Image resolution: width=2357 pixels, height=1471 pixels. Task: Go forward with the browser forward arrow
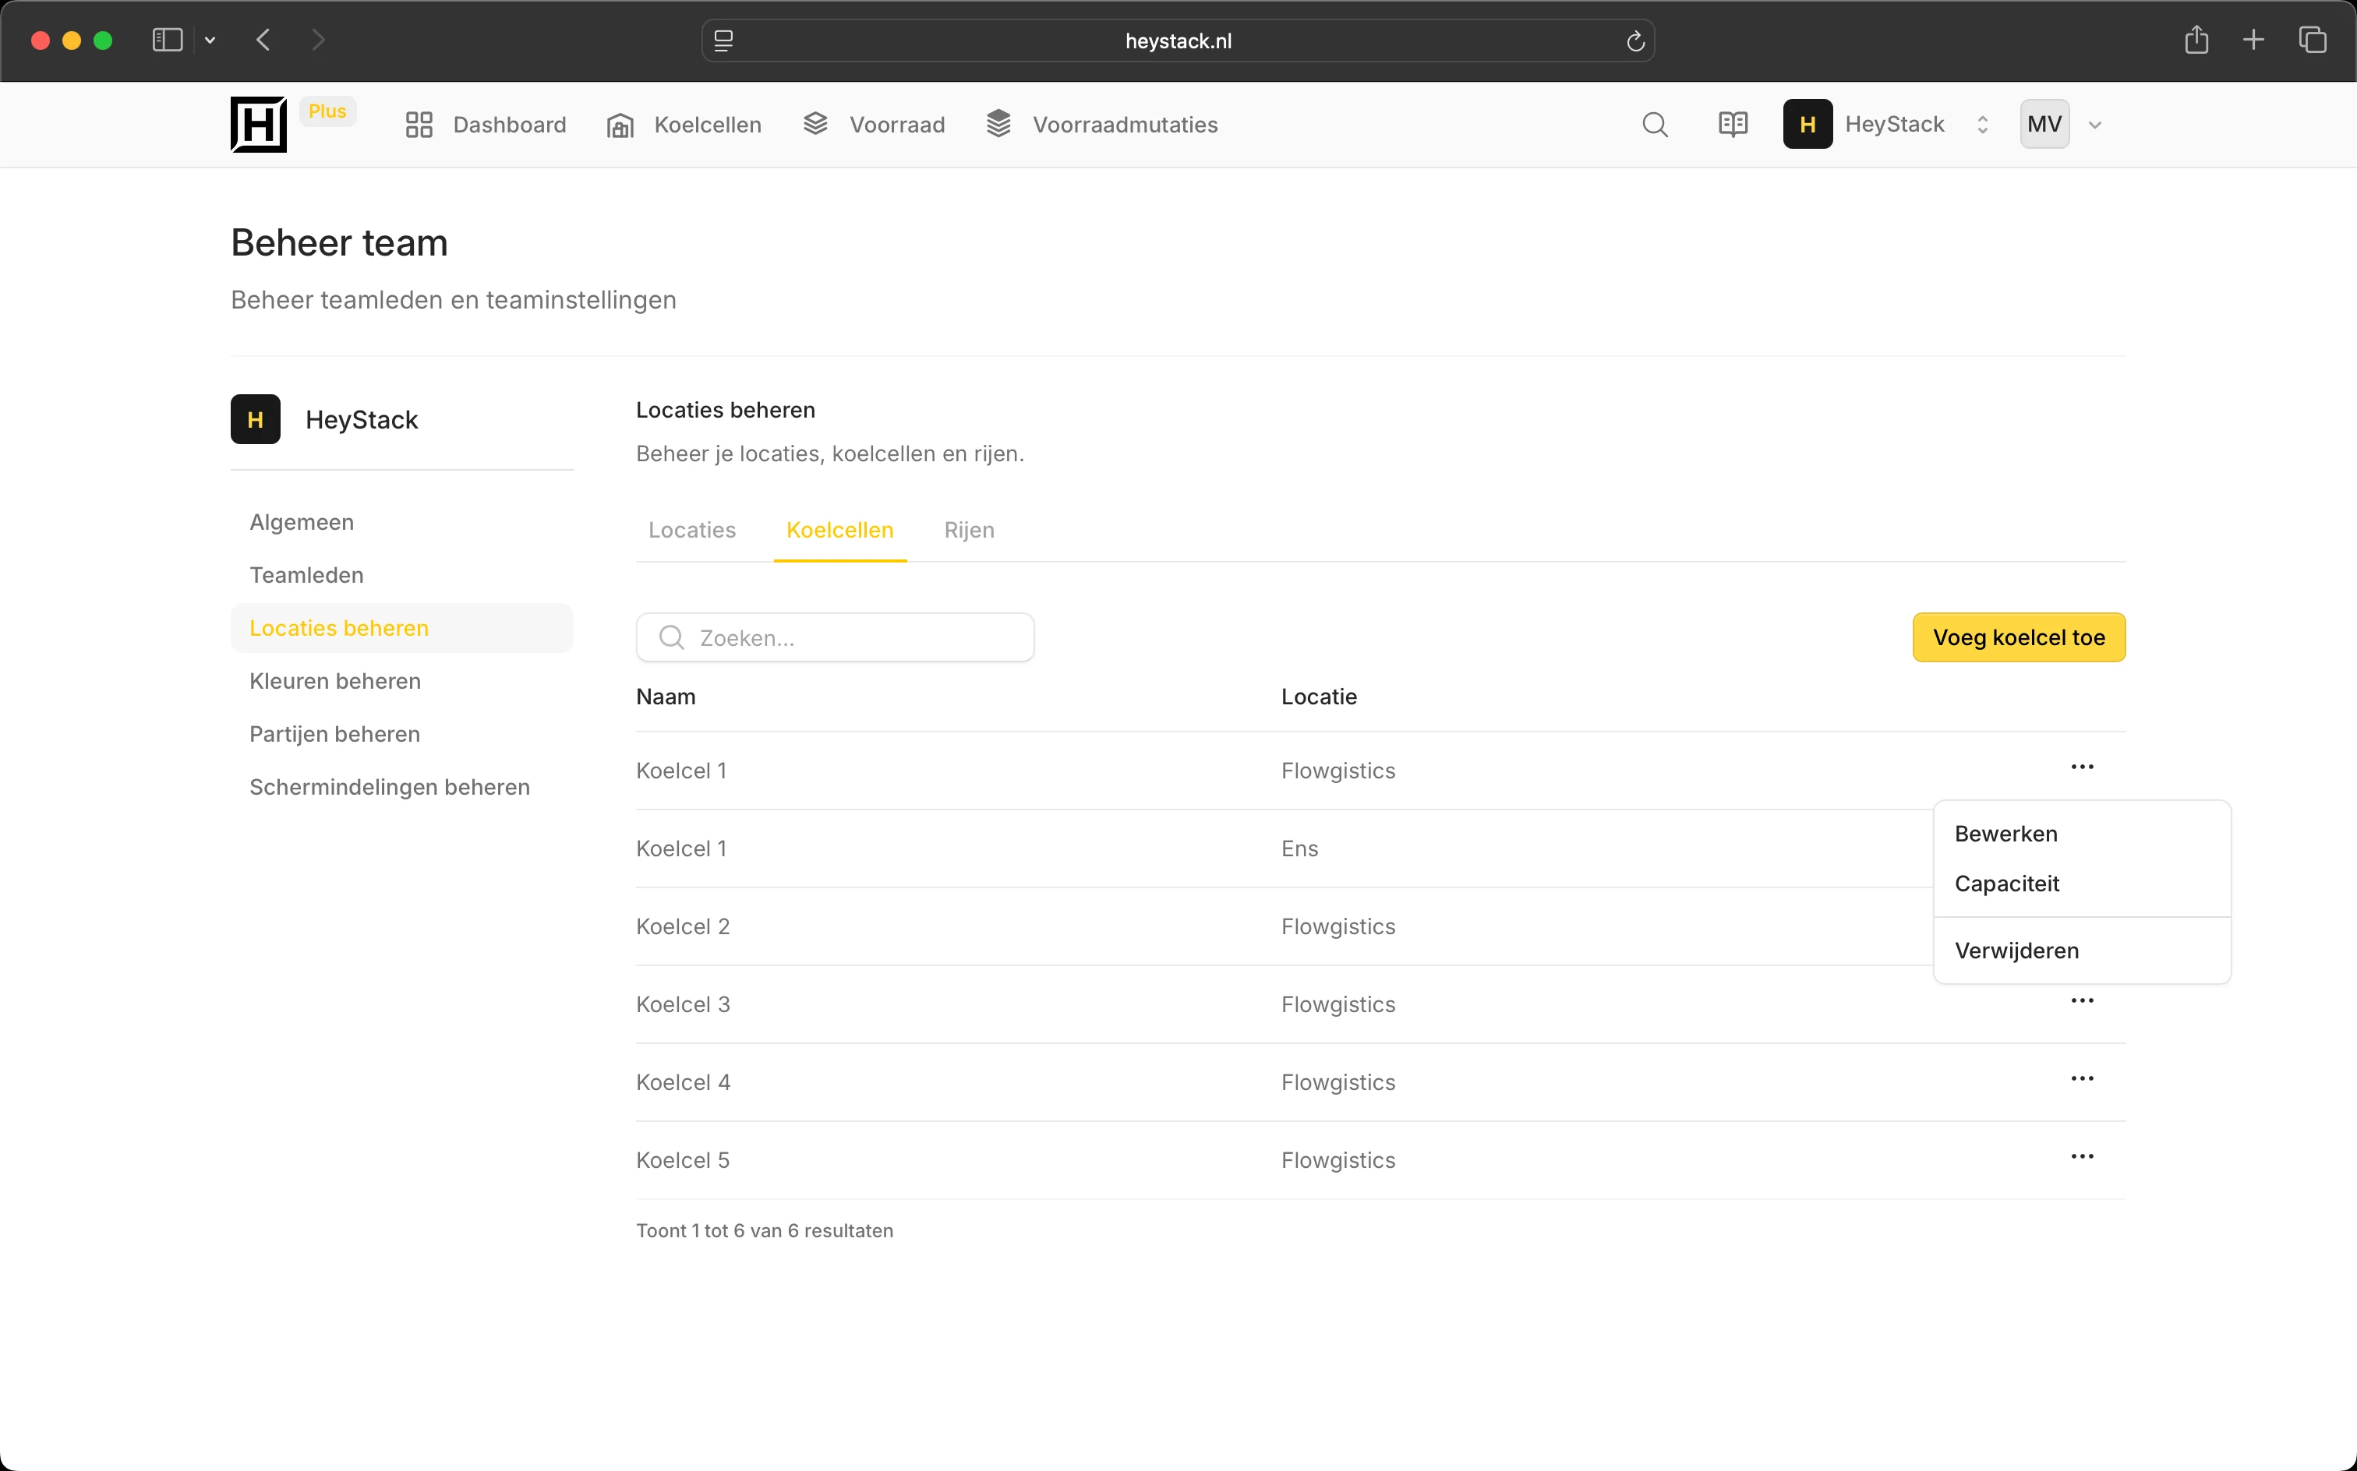pos(318,40)
